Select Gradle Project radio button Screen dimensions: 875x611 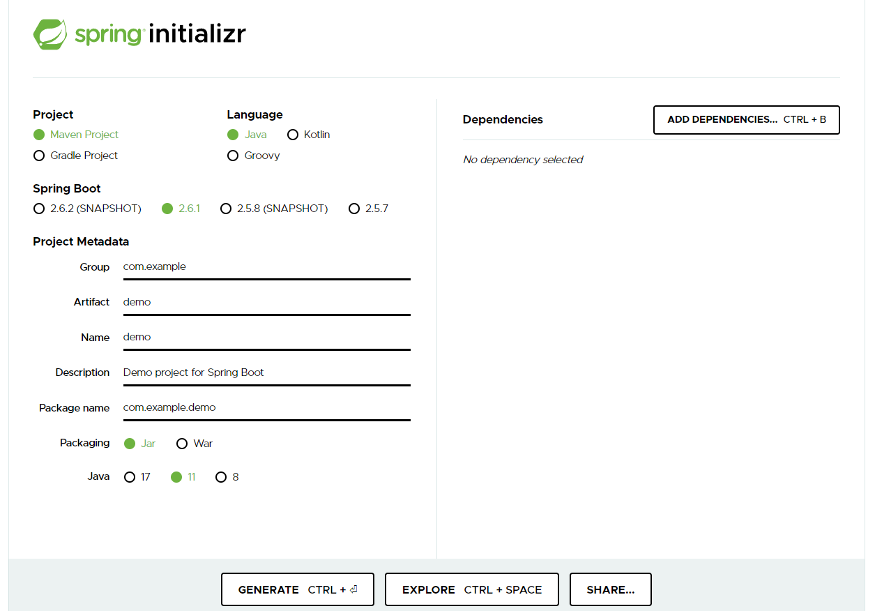click(76, 156)
